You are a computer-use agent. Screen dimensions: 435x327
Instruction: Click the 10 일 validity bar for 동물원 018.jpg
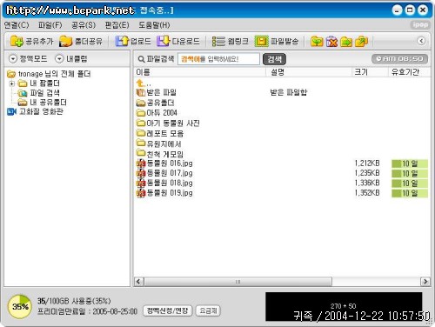[x=410, y=184]
